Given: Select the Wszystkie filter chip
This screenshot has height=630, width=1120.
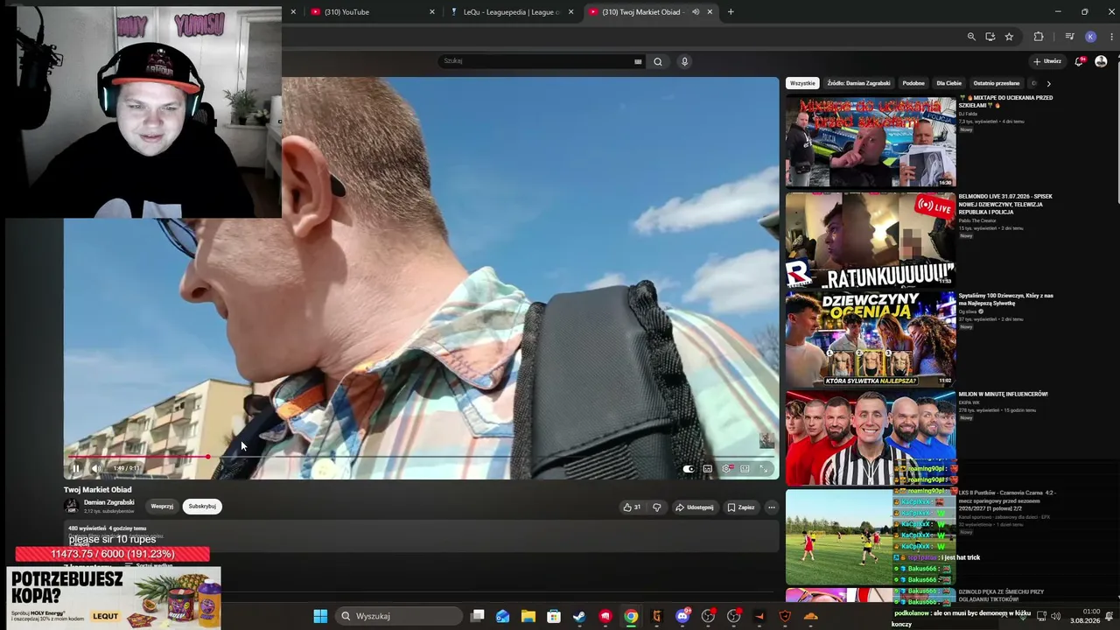Looking at the screenshot, I should tap(802, 83).
